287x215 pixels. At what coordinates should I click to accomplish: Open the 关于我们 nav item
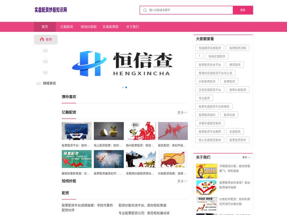(x=132, y=27)
